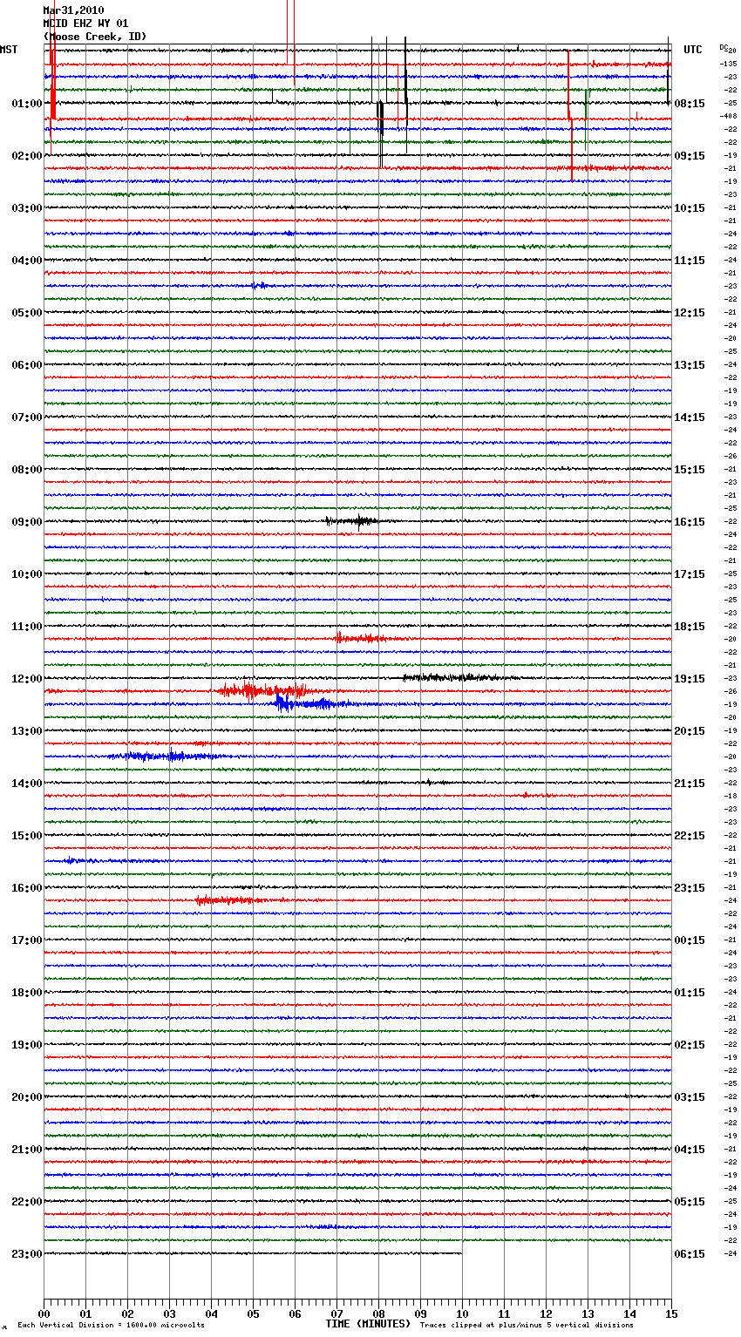
Task: Click the "UTC" timezone heading
Action: (693, 50)
